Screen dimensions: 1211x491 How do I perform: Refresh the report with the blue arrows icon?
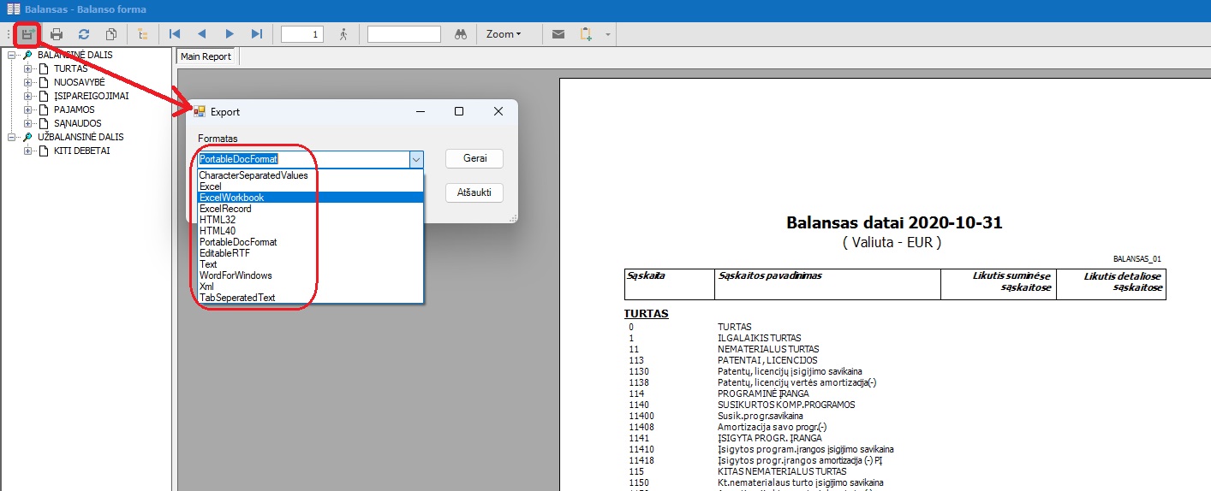click(x=84, y=34)
